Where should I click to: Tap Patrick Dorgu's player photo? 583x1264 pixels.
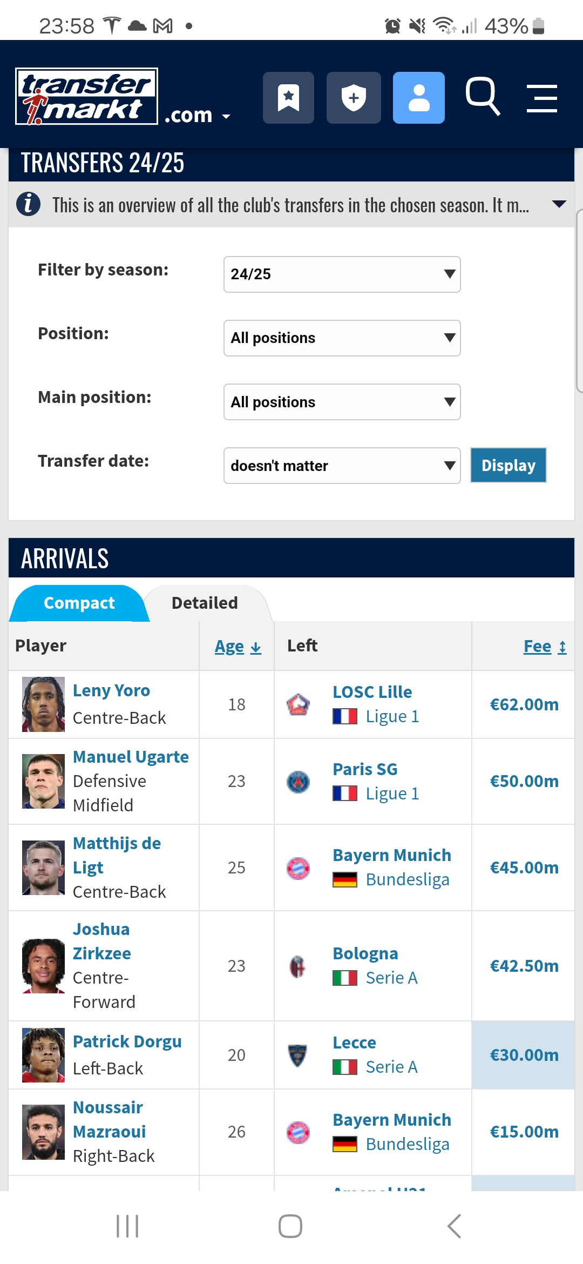[43, 1055]
